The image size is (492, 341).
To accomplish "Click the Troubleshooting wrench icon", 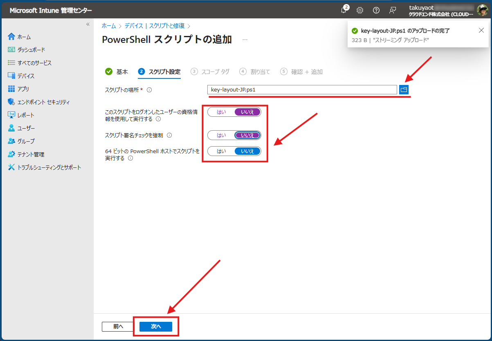I will coord(11,167).
